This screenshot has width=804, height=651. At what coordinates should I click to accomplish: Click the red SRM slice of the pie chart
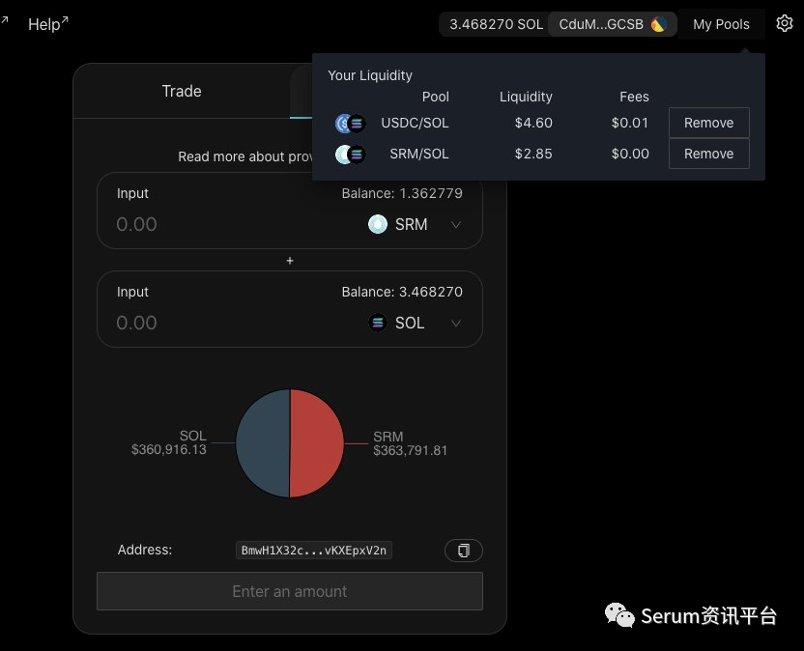pyautogui.click(x=316, y=443)
